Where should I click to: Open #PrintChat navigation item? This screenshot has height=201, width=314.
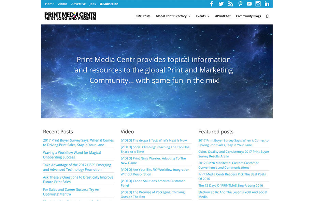point(223,16)
